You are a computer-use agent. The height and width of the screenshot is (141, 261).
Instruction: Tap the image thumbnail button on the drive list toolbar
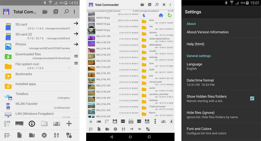click(x=19, y=123)
